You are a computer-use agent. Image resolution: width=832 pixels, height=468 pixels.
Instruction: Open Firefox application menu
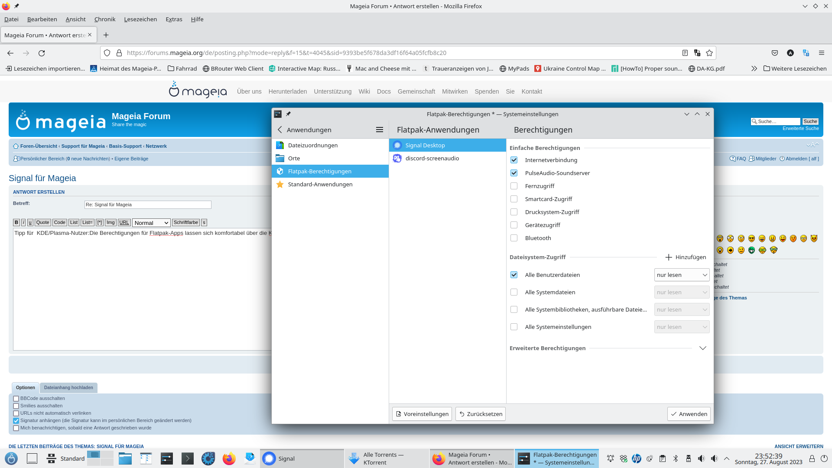coord(821,53)
